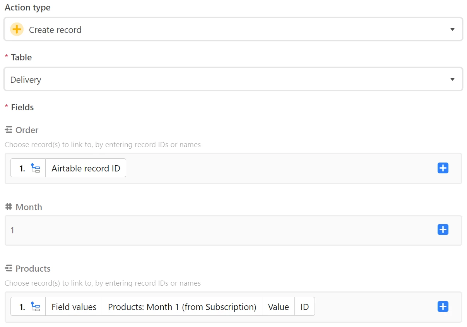467x327 pixels.
Task: Click the step icon in Airtable record ID token
Action: [36, 168]
